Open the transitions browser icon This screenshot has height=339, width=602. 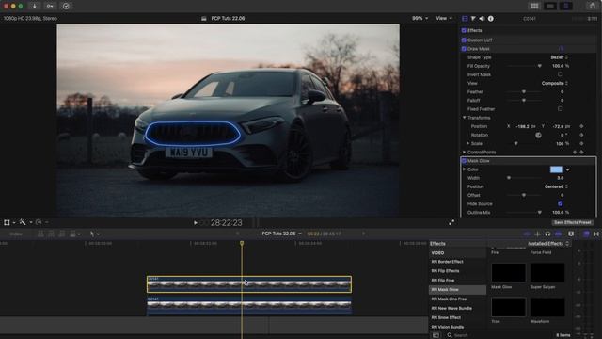(x=596, y=234)
